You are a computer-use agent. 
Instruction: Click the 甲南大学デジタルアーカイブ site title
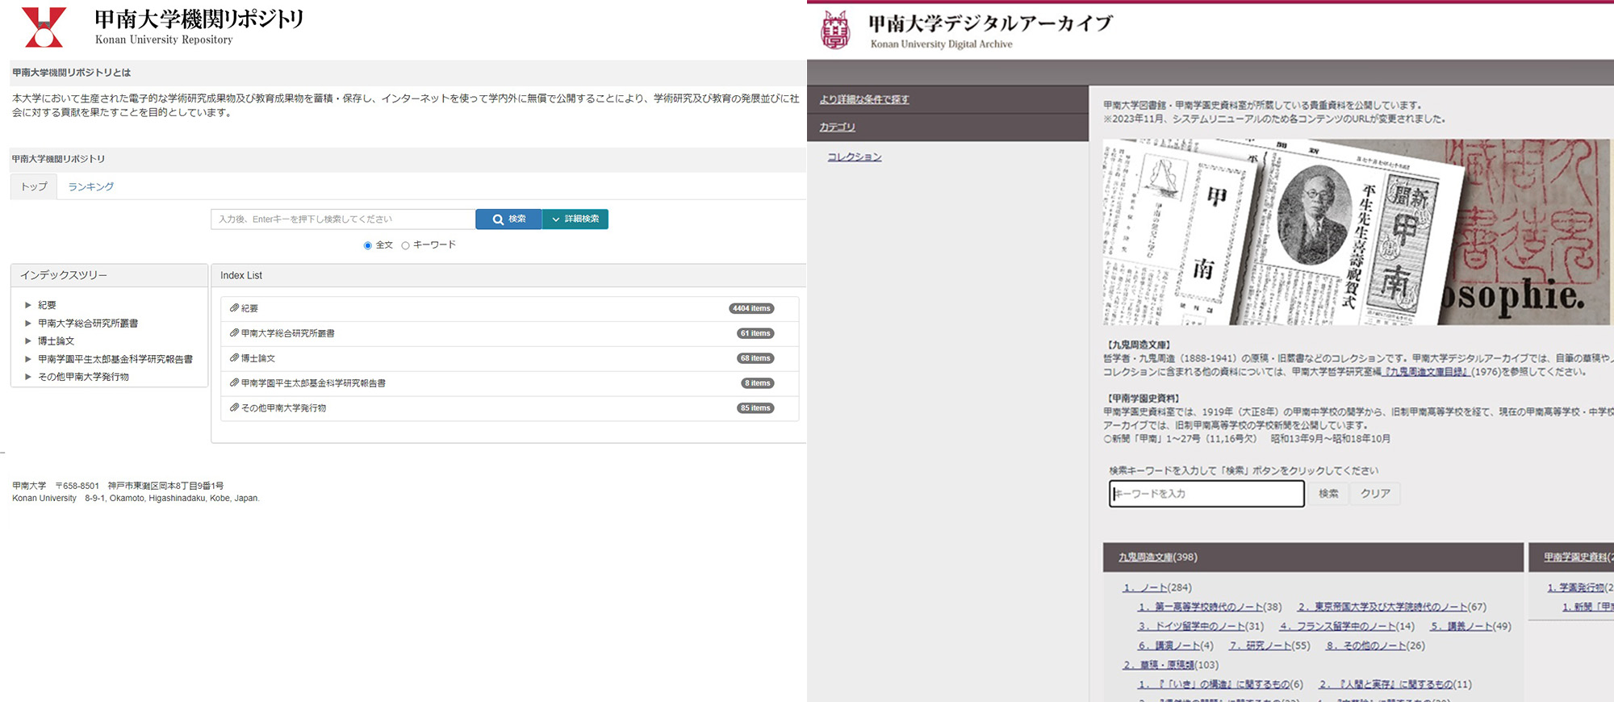pyautogui.click(x=990, y=23)
